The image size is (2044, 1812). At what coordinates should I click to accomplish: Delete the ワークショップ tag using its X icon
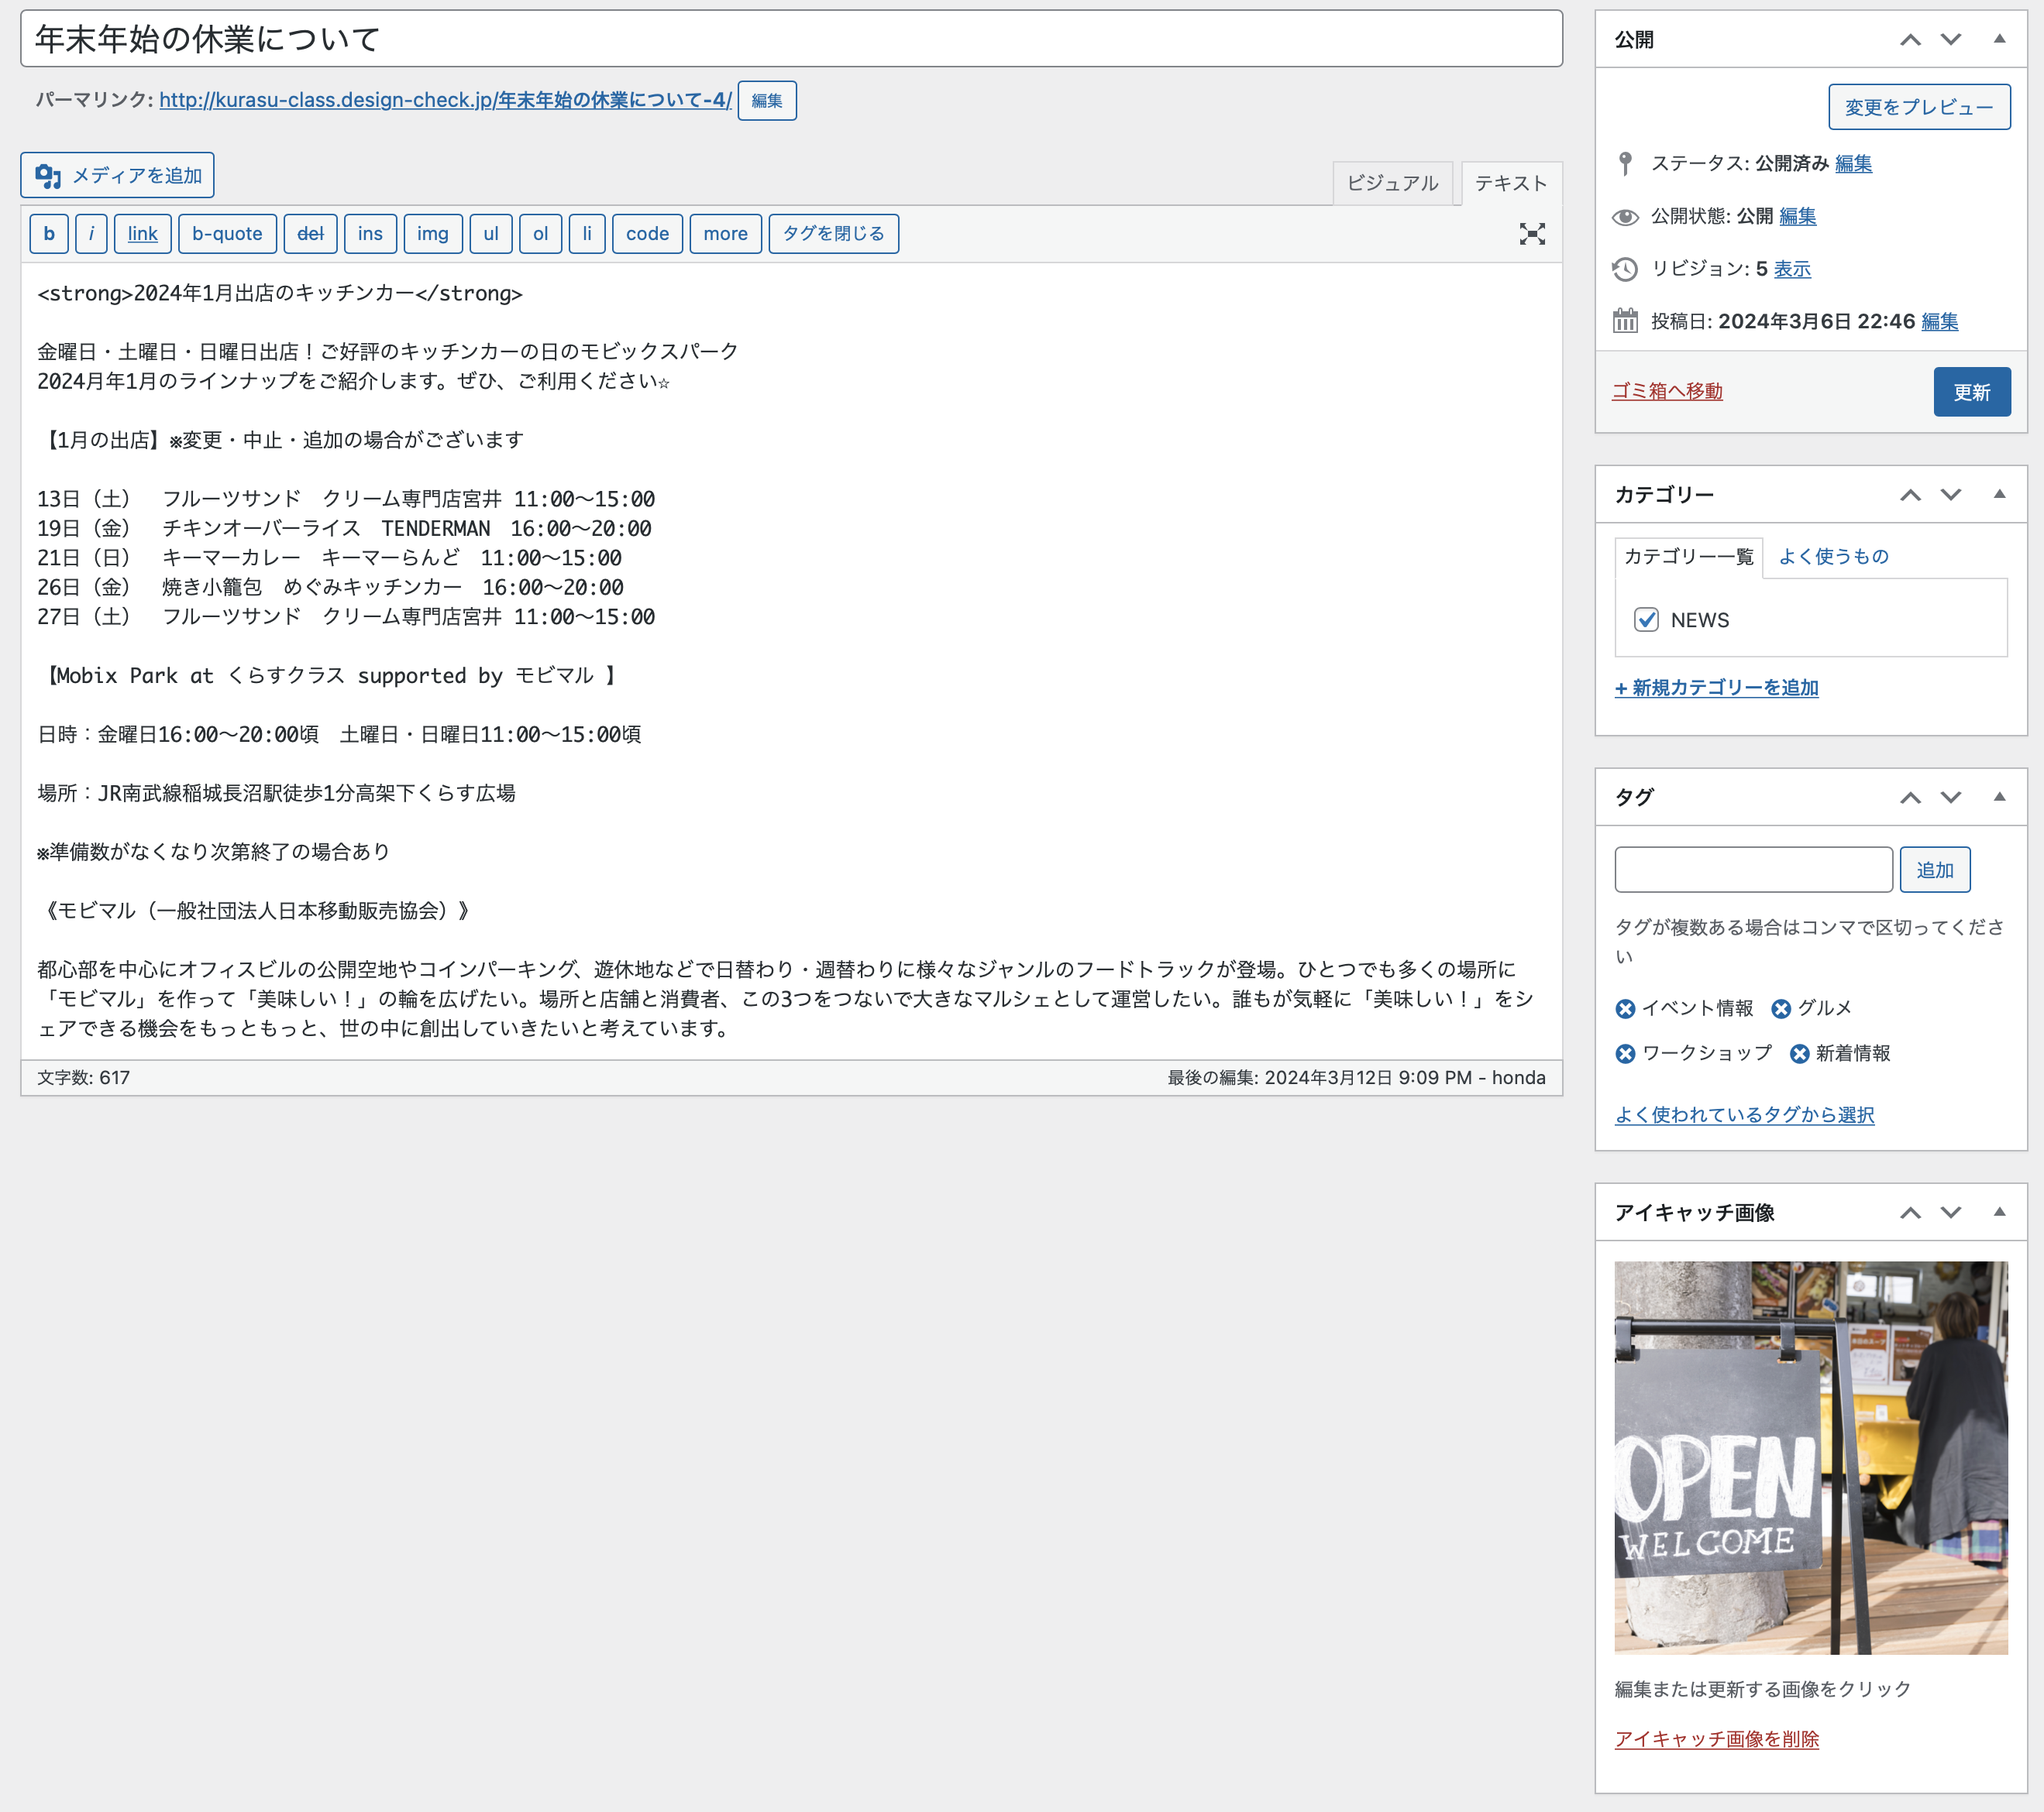pos(1625,1053)
